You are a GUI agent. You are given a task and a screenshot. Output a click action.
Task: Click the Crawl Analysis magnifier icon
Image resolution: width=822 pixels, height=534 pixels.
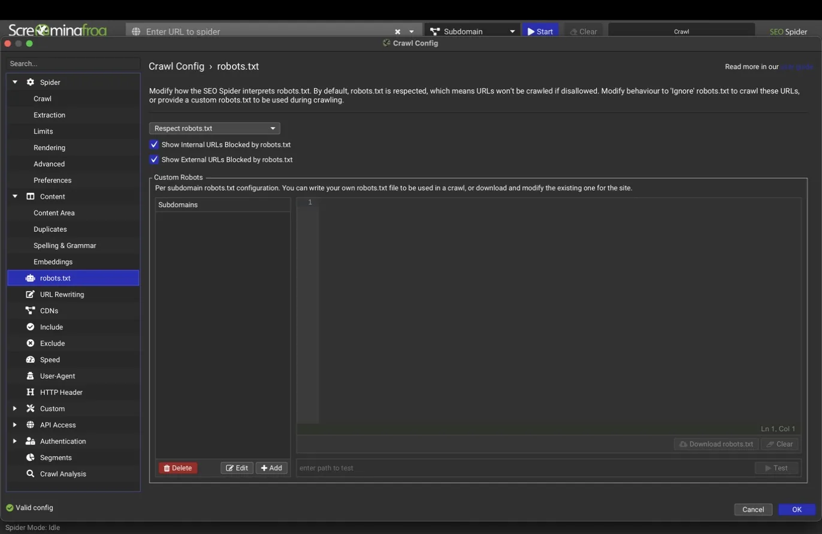[x=30, y=473]
